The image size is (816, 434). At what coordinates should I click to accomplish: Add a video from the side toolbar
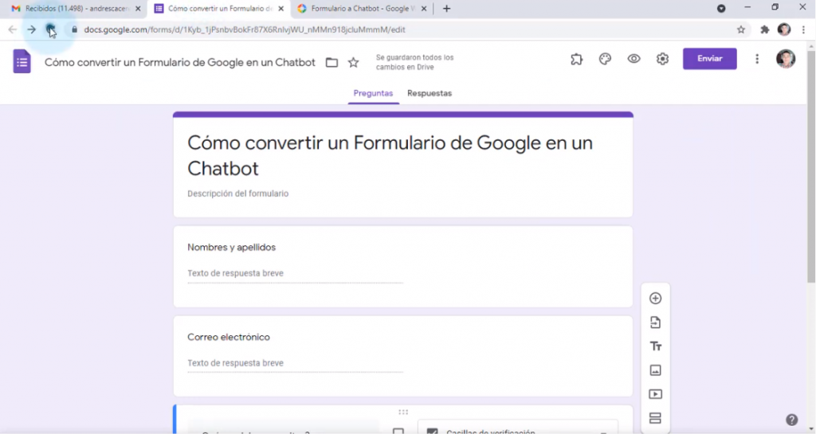(655, 394)
